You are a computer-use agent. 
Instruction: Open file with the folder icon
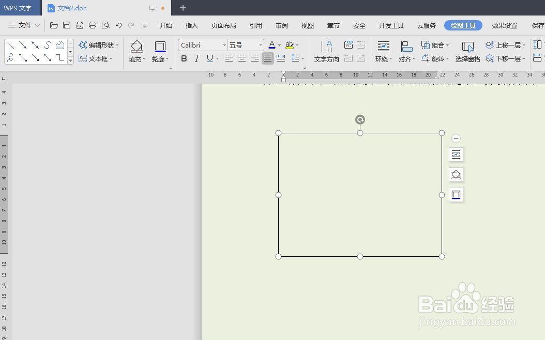pos(54,25)
